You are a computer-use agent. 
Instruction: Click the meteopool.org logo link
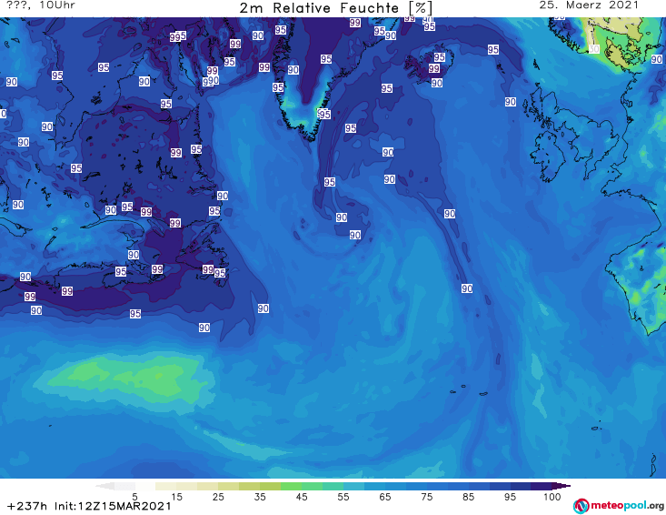(619, 506)
